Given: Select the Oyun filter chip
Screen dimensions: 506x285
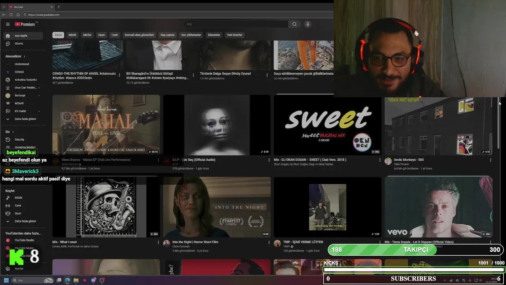Looking at the screenshot, I should point(102,35).
